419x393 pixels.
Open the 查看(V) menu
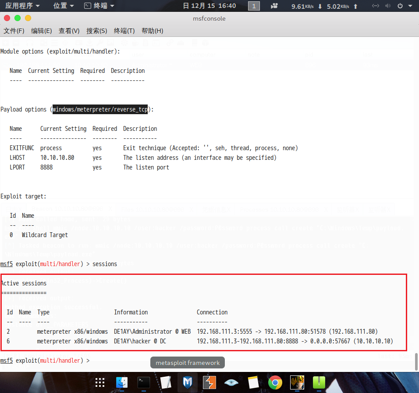click(69, 31)
